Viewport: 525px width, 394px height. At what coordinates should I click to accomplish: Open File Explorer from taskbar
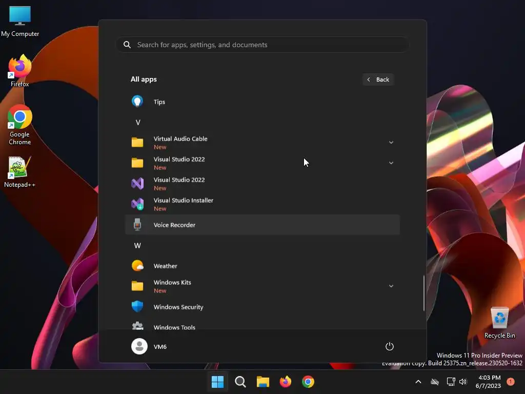tap(263, 382)
